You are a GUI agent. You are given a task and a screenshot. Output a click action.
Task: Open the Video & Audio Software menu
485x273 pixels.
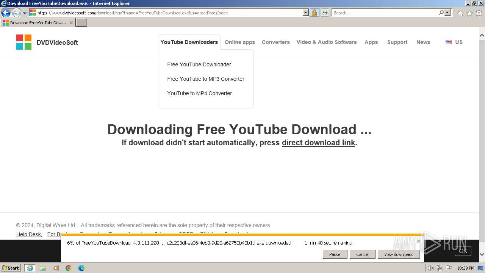coord(327,42)
